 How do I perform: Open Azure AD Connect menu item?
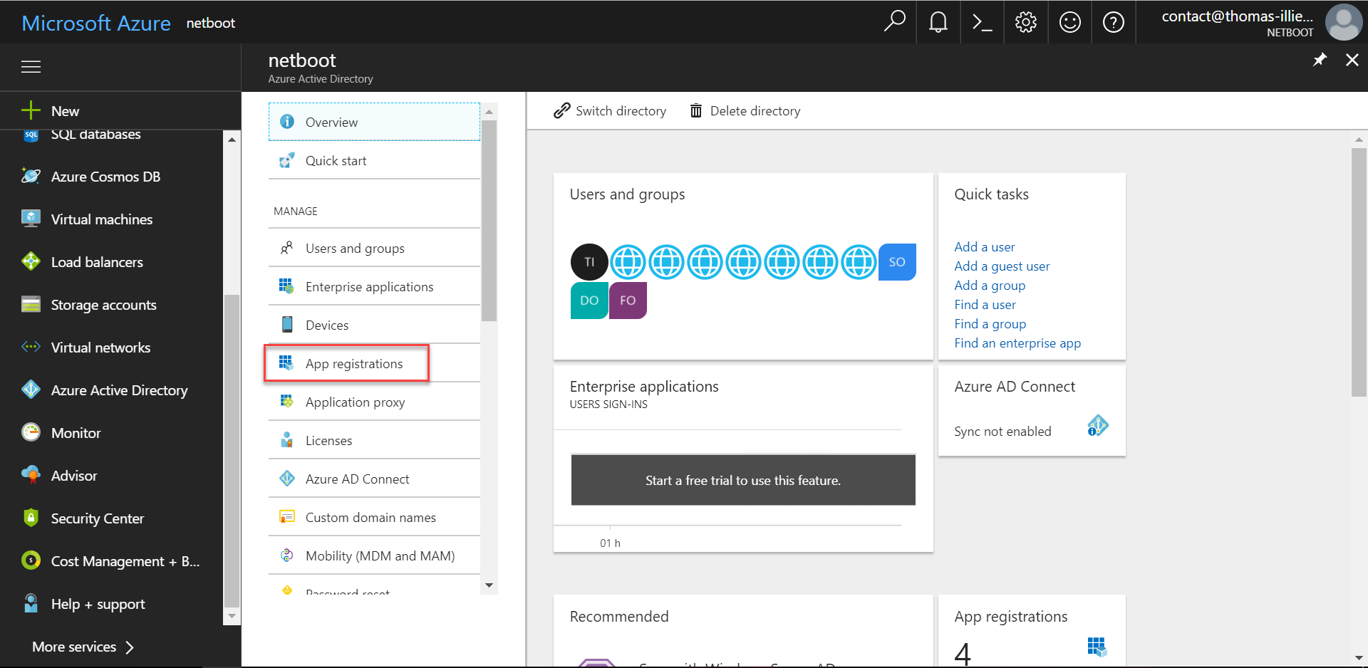pos(374,479)
